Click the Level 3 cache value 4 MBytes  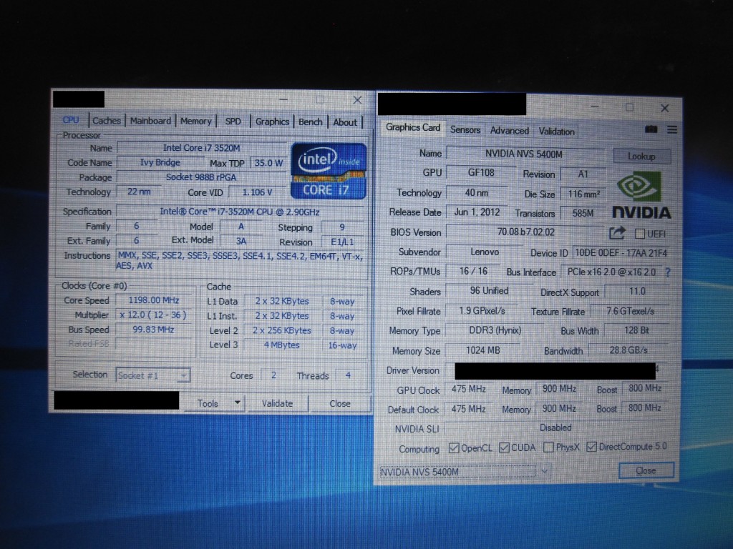(x=282, y=345)
